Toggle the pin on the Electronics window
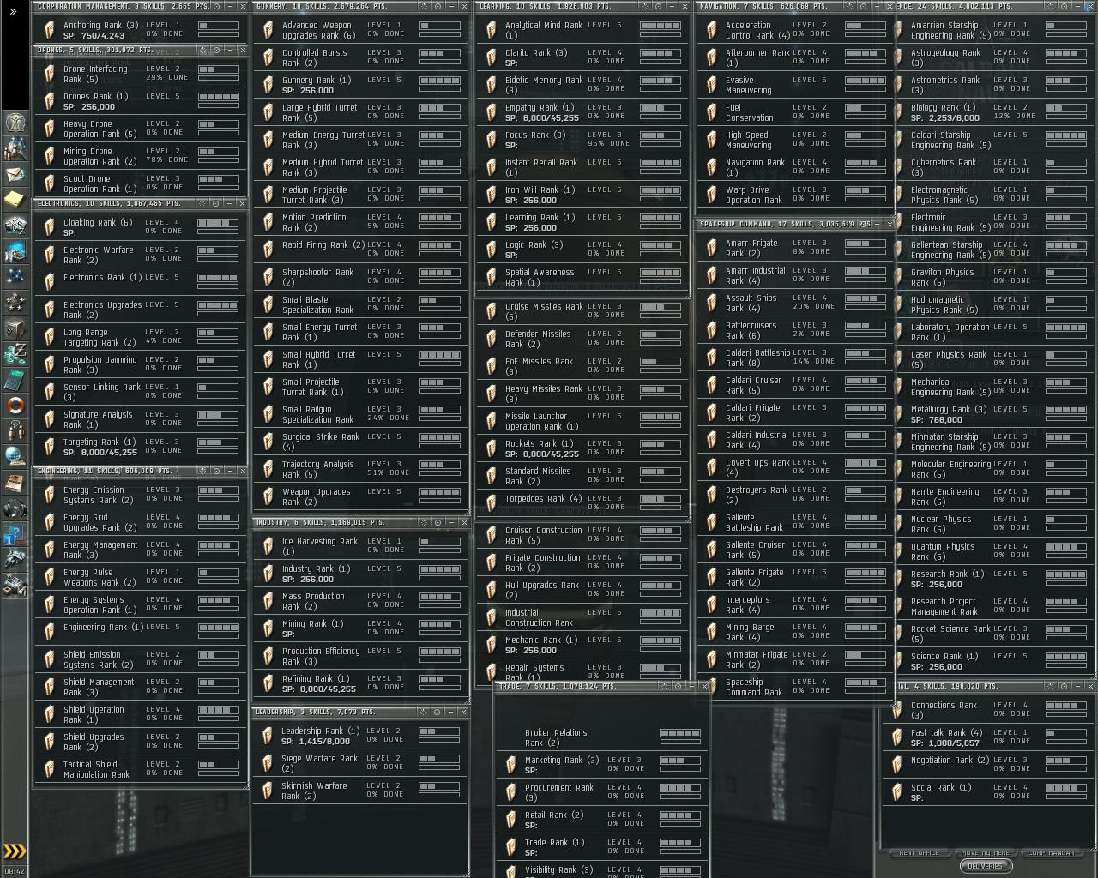 click(x=203, y=204)
